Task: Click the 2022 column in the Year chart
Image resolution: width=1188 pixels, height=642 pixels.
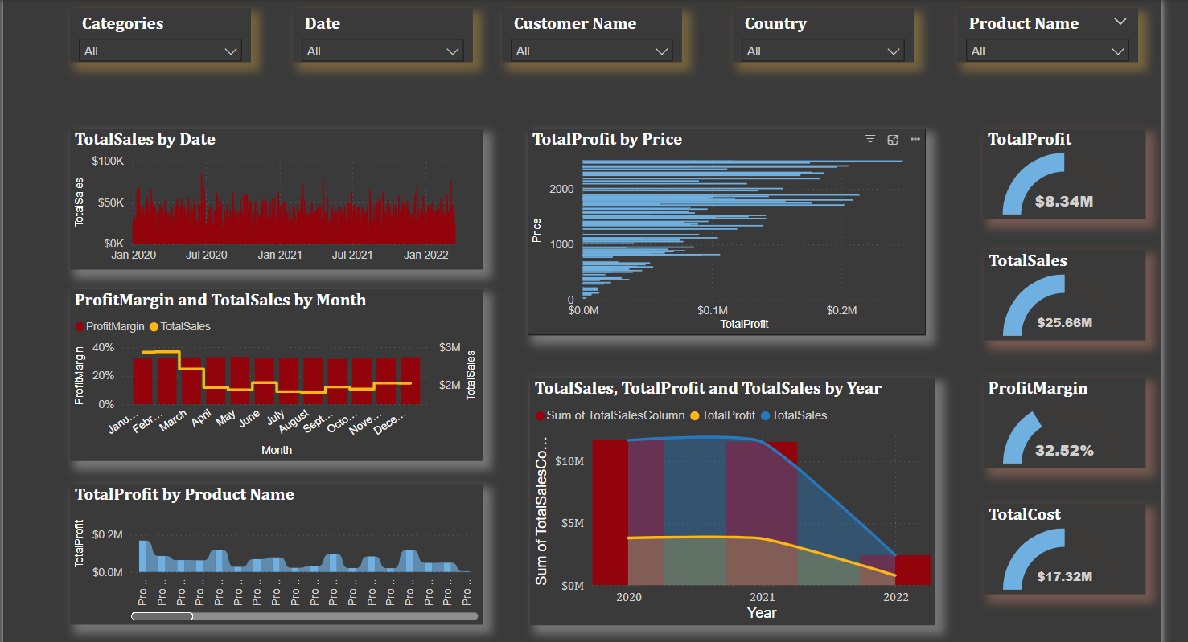Action: point(895,570)
